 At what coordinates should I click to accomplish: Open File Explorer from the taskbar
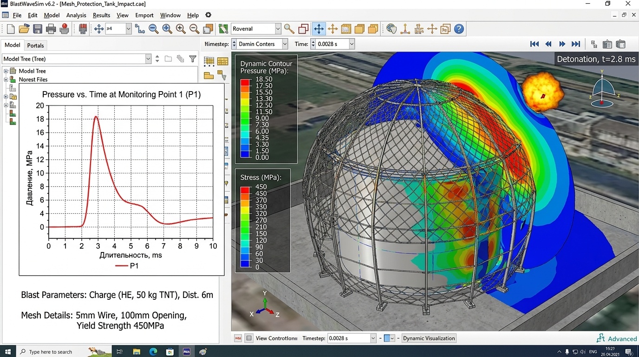(137, 352)
